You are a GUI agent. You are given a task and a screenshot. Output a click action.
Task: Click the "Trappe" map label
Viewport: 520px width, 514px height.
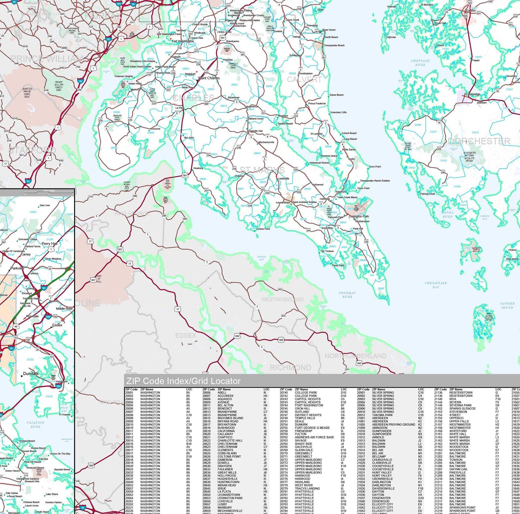pos(476,60)
